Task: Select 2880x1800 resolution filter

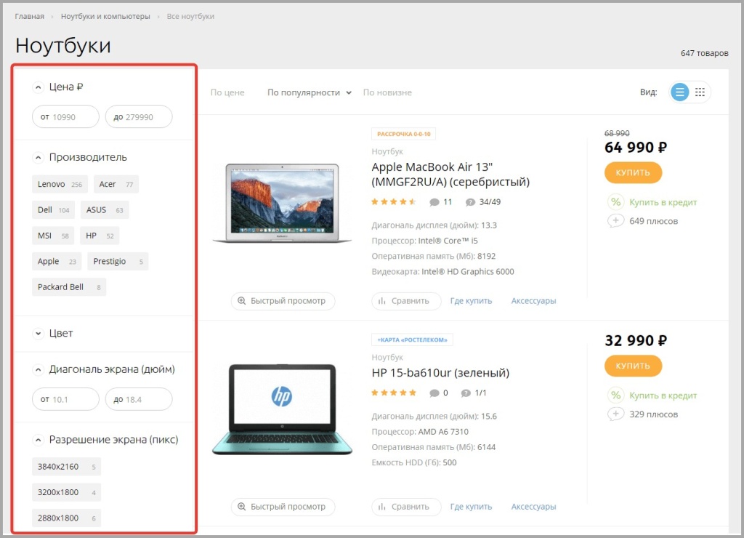Action: point(66,518)
